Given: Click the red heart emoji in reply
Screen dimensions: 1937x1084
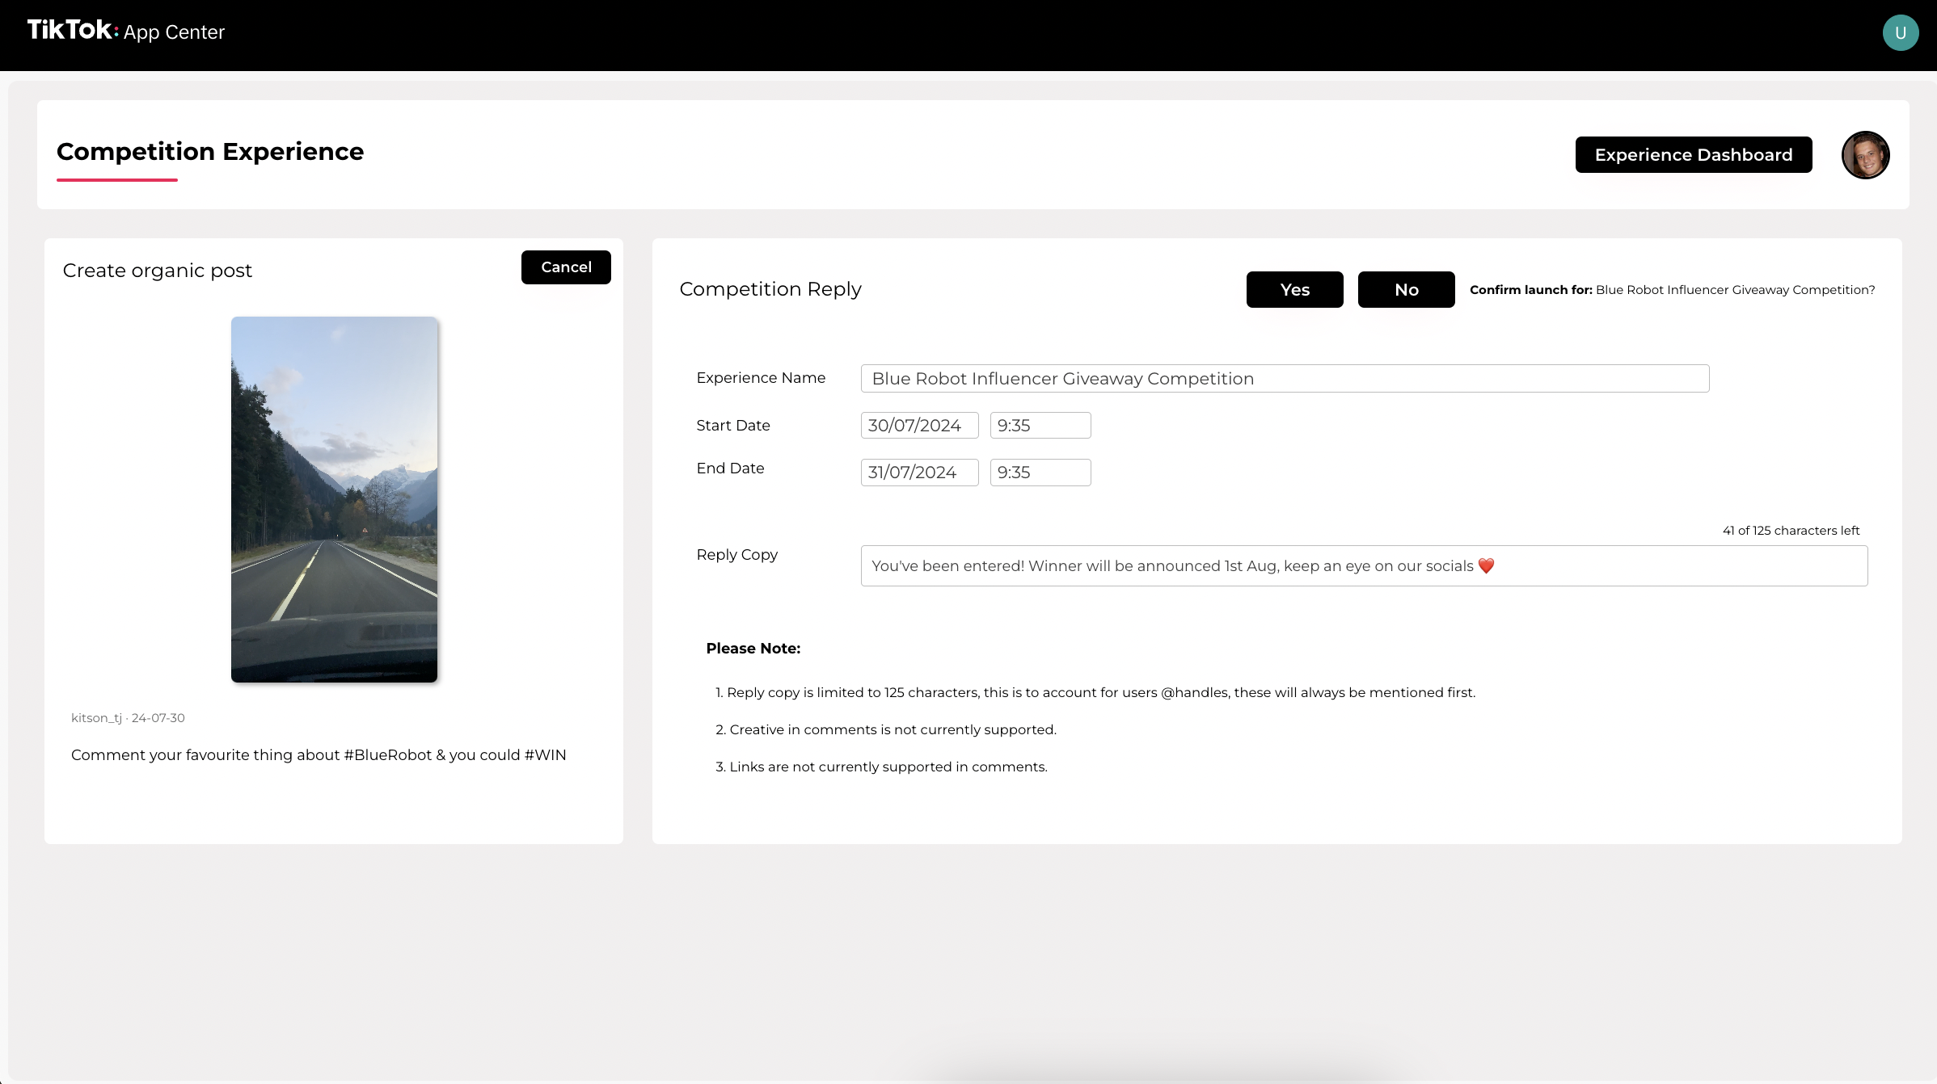Looking at the screenshot, I should (1486, 566).
